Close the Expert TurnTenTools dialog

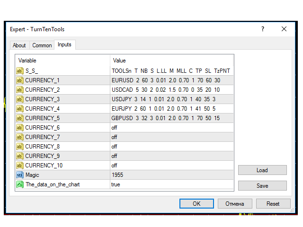[x=284, y=29]
